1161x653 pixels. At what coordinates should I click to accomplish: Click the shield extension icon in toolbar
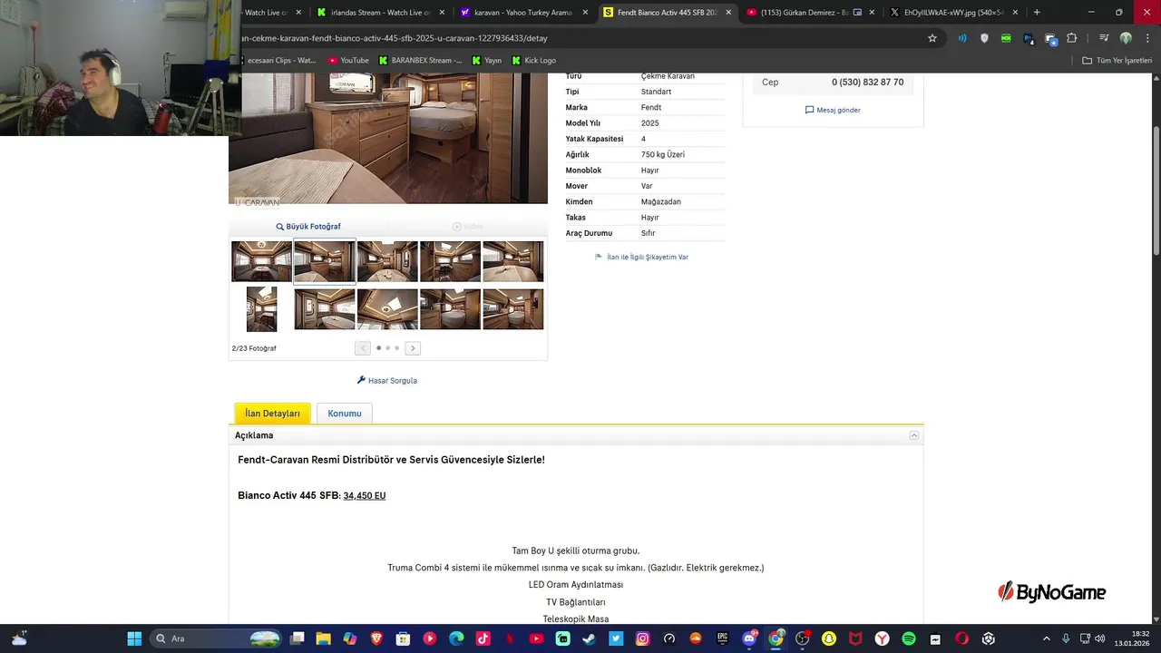click(x=984, y=38)
